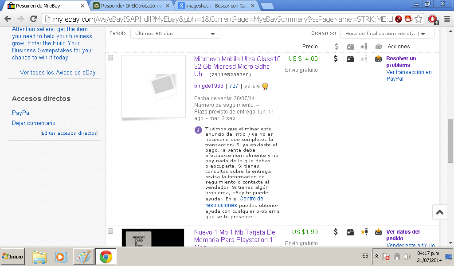Close the Responder @ ElOtroLado tab

pos(168,5)
